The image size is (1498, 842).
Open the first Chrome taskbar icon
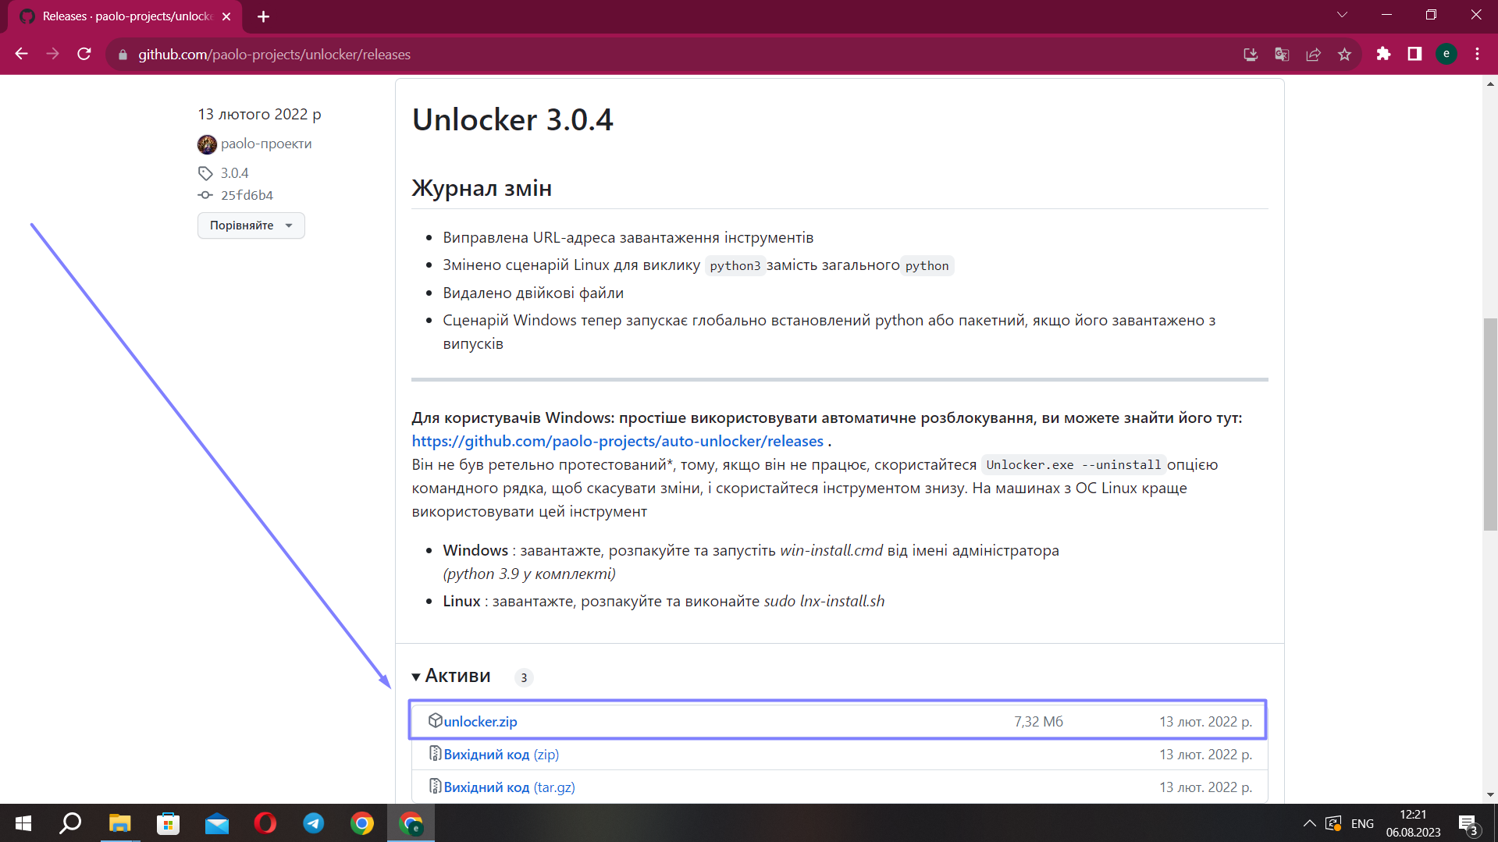[362, 823]
